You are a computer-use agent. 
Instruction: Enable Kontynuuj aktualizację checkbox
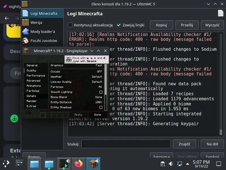click(70, 25)
